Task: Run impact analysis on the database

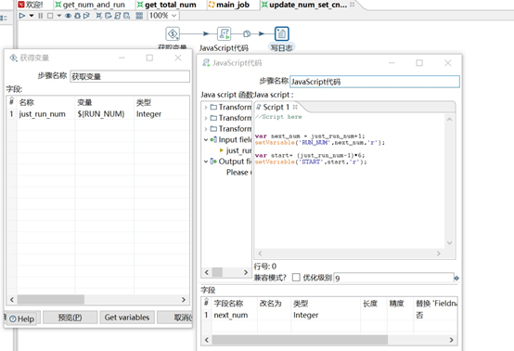Action: coord(108,16)
